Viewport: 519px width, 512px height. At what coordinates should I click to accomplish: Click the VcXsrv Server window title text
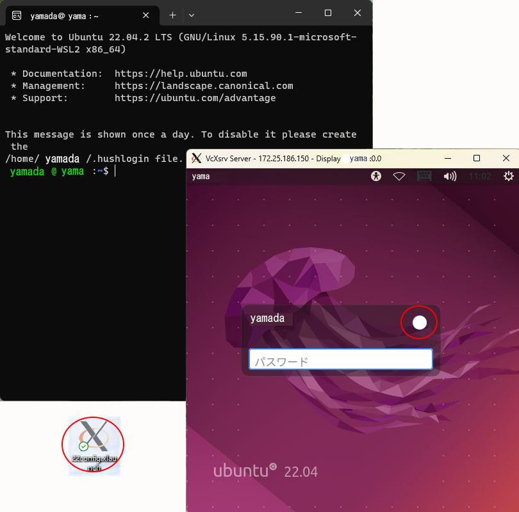pyautogui.click(x=293, y=158)
